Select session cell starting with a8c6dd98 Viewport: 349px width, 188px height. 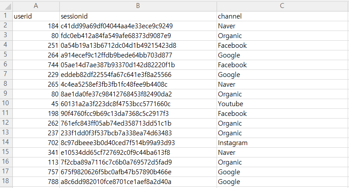tap(138, 181)
